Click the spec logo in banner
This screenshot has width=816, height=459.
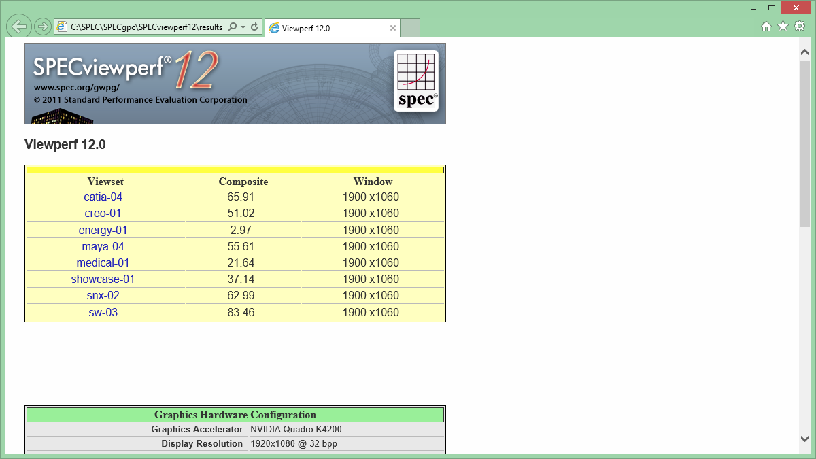tap(415, 81)
